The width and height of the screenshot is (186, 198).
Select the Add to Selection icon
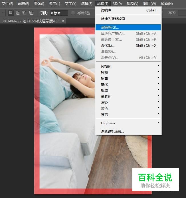coord(17,13)
